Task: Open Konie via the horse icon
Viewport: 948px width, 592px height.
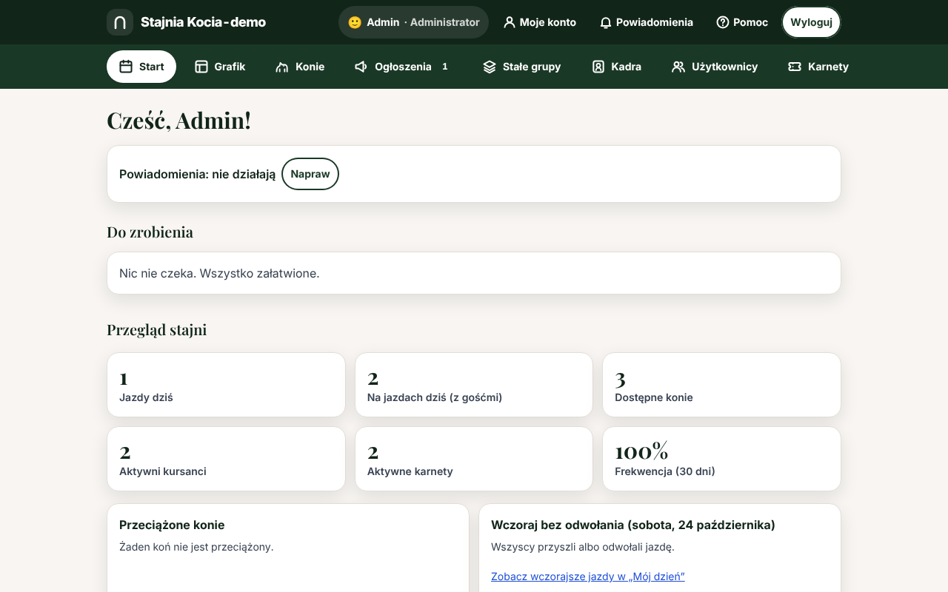Action: tap(282, 67)
